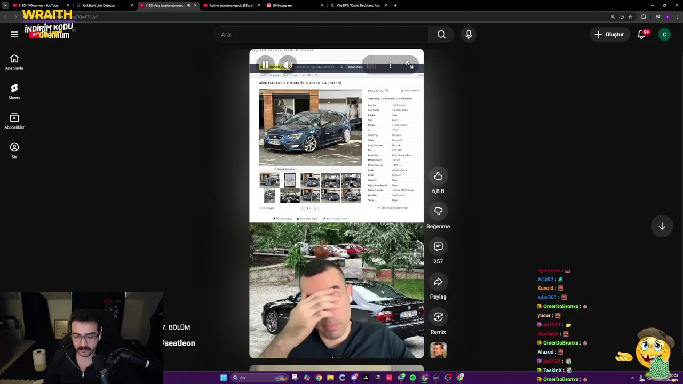Open the account avatar menu

pyautogui.click(x=664, y=35)
